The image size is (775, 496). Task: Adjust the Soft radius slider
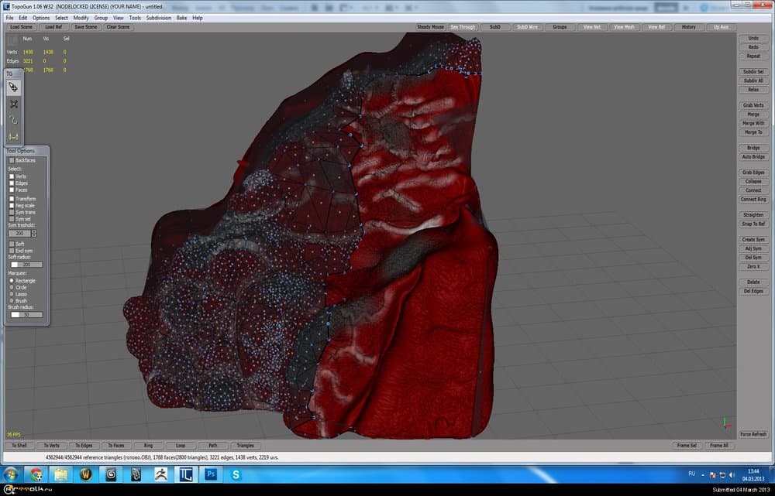[26, 265]
